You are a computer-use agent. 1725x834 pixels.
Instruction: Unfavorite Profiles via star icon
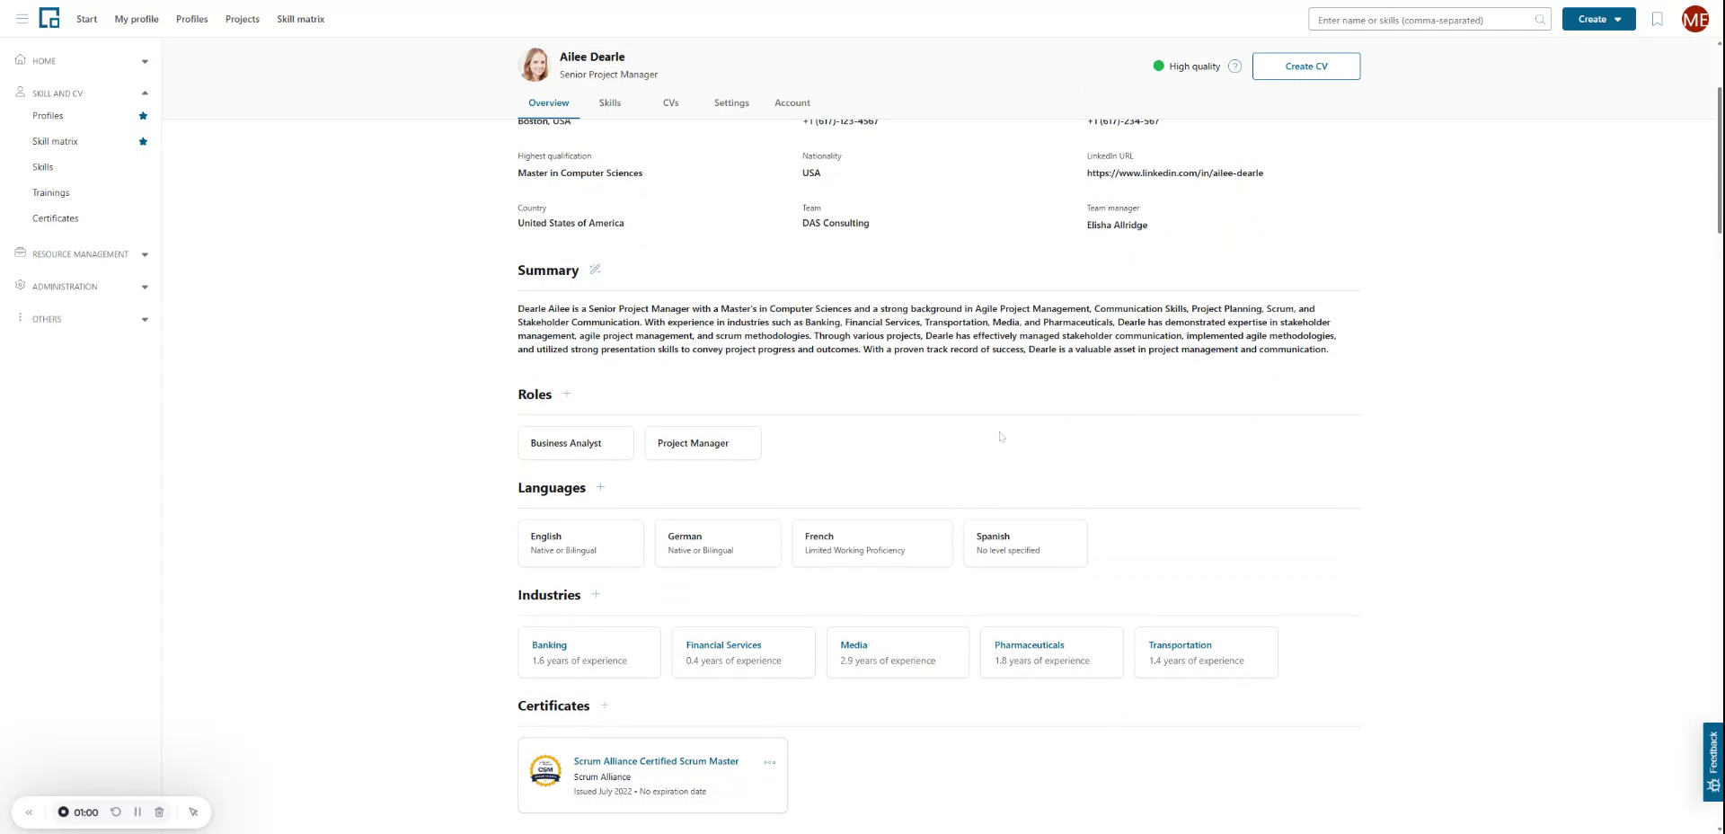tap(143, 116)
